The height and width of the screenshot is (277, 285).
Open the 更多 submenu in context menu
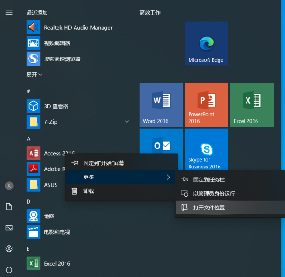pos(121,177)
